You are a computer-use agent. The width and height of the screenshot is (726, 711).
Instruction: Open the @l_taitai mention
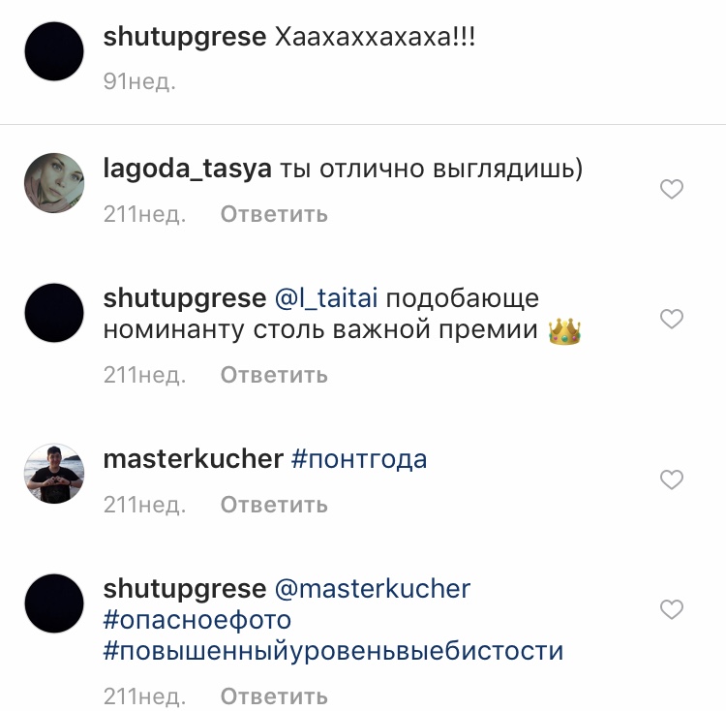(326, 297)
